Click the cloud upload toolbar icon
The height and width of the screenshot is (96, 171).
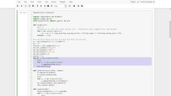click(x=74, y=6)
